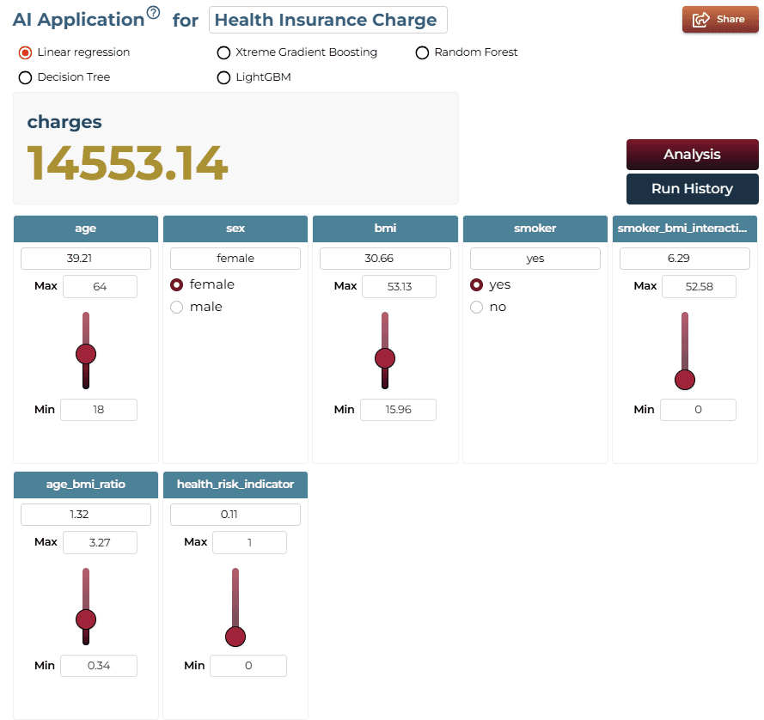
Task: Set smoker to no
Action: (x=476, y=307)
